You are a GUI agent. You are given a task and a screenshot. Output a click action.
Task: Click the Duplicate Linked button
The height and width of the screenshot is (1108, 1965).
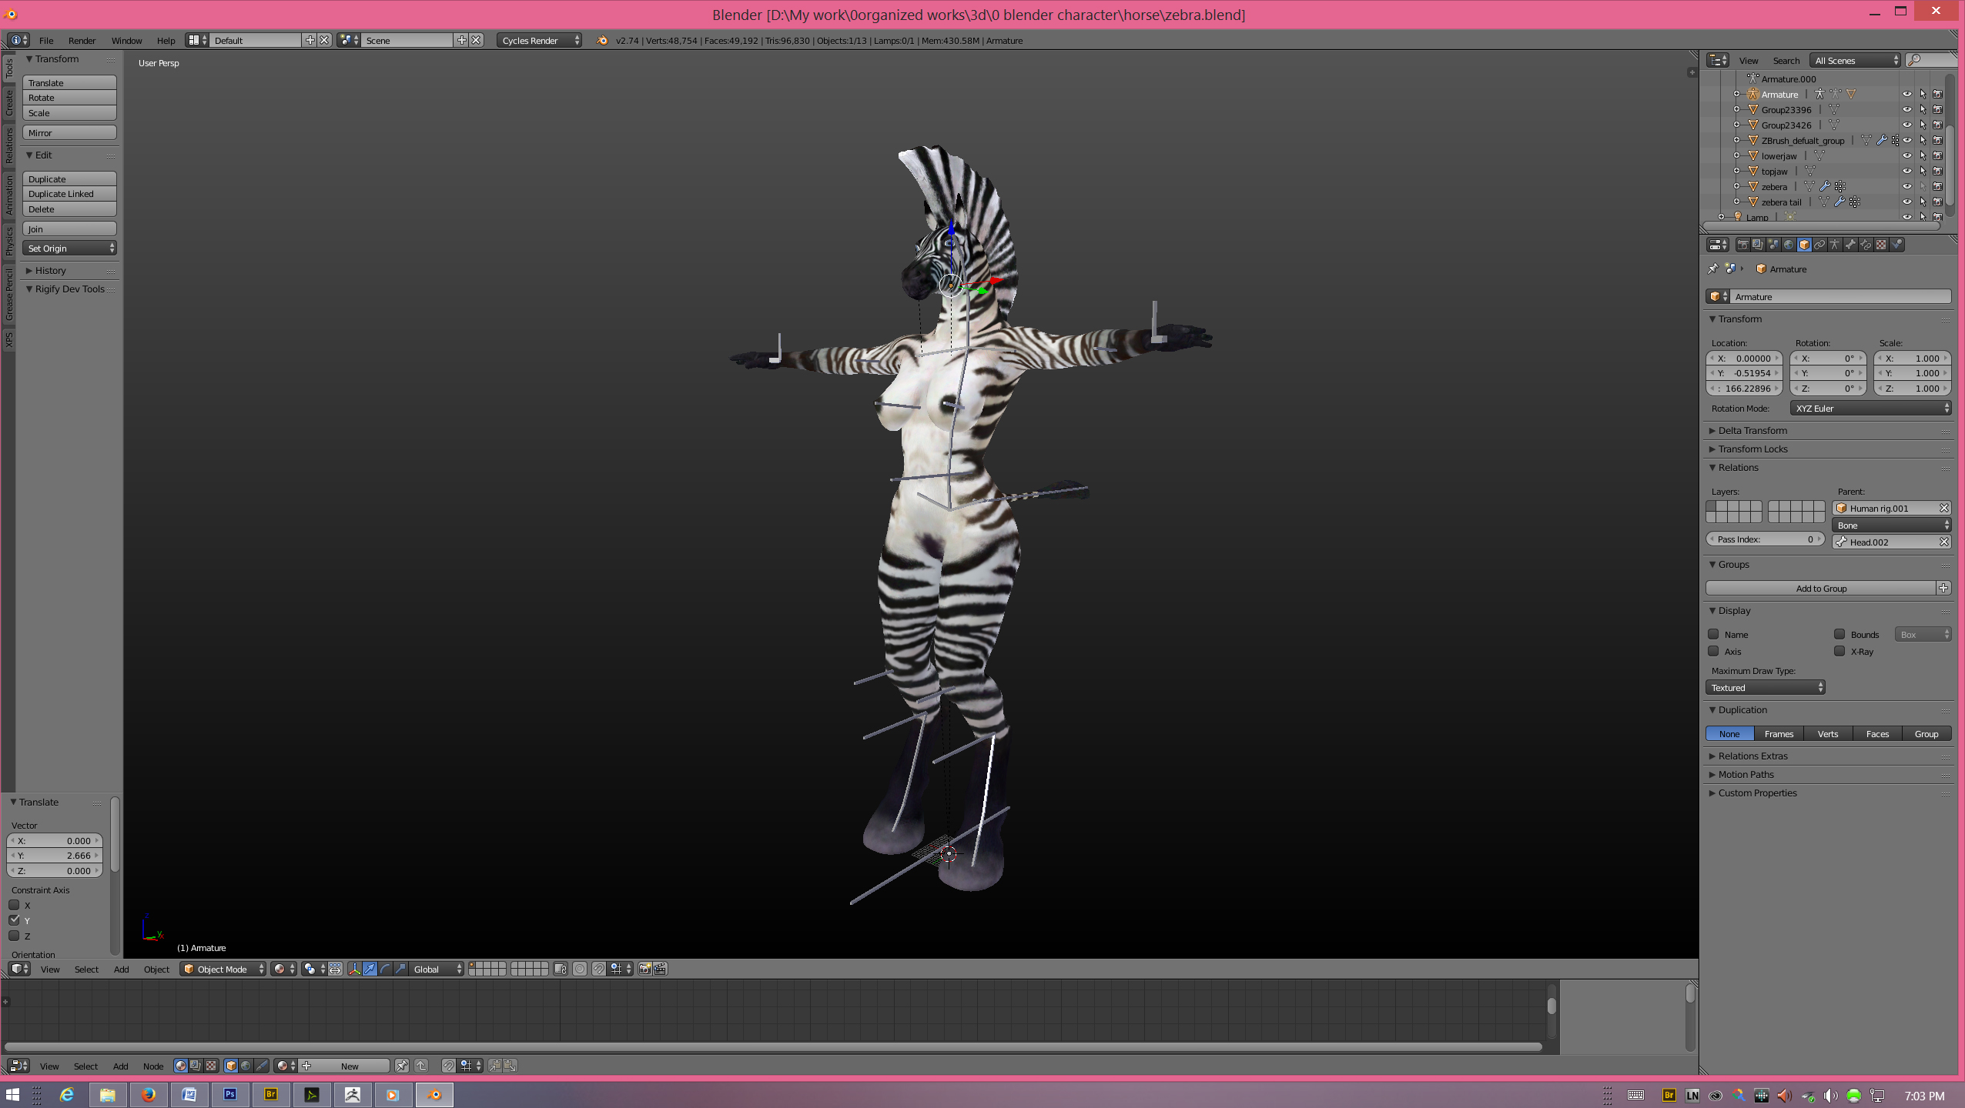[x=69, y=194]
